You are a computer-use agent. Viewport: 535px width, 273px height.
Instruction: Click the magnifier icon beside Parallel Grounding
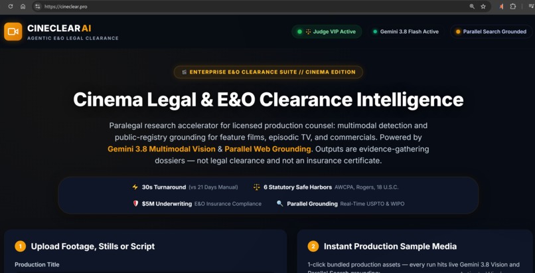[x=280, y=204]
